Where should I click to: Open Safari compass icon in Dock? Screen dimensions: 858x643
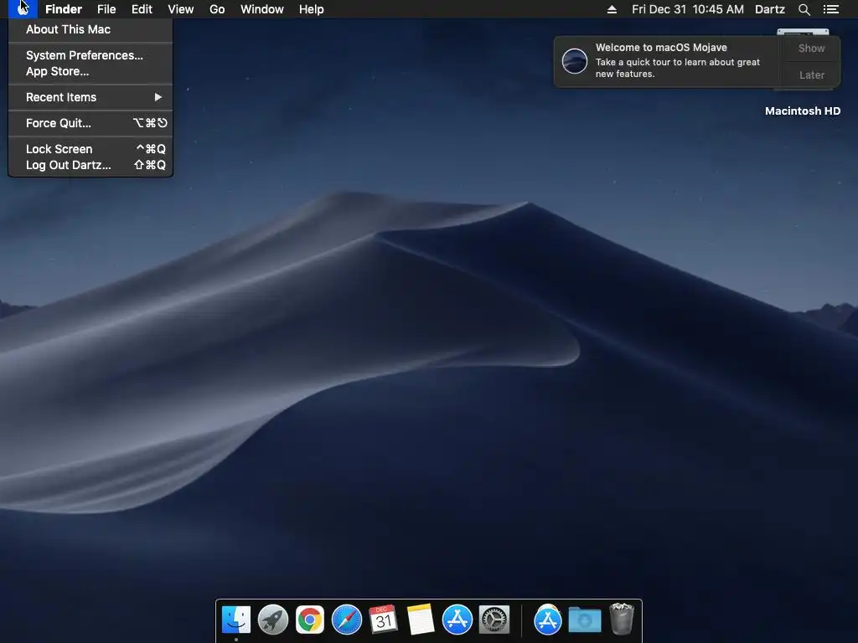coord(347,620)
